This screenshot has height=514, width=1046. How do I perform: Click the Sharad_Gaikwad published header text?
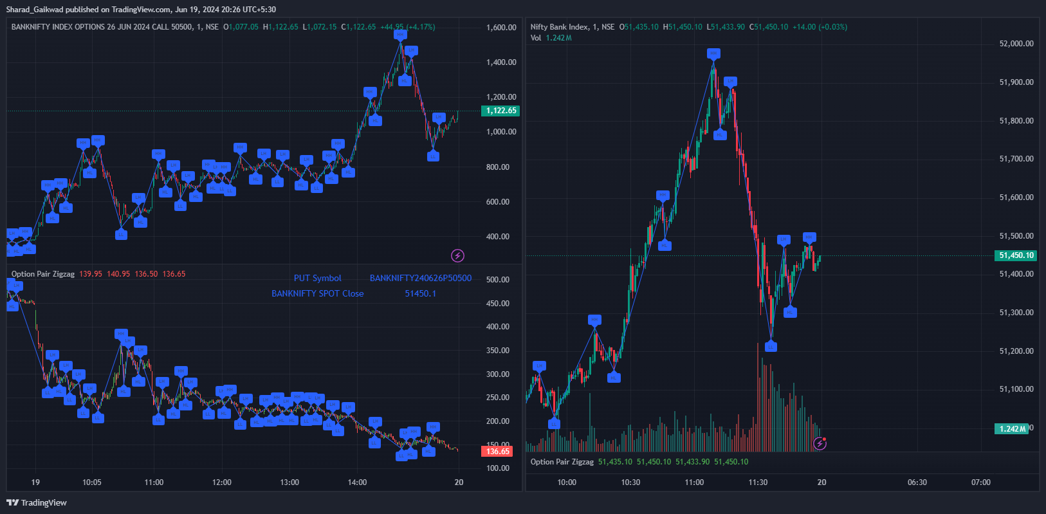coord(142,10)
